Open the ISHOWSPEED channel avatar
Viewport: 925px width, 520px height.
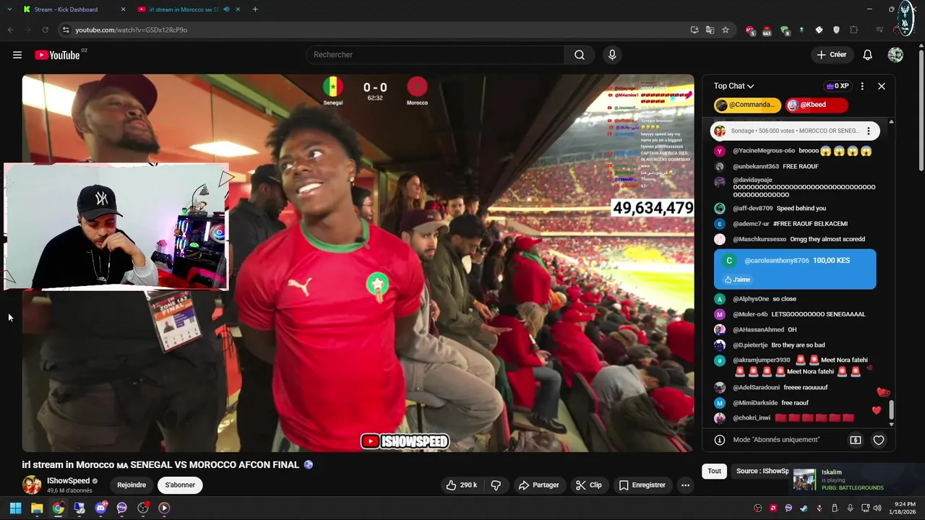click(32, 485)
